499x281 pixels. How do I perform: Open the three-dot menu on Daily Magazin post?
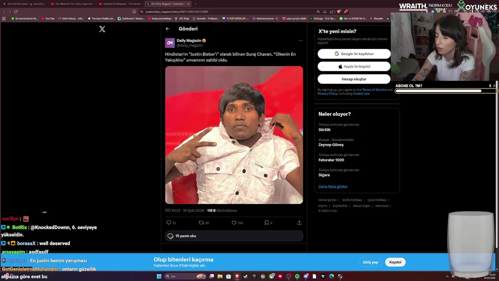[x=301, y=41]
